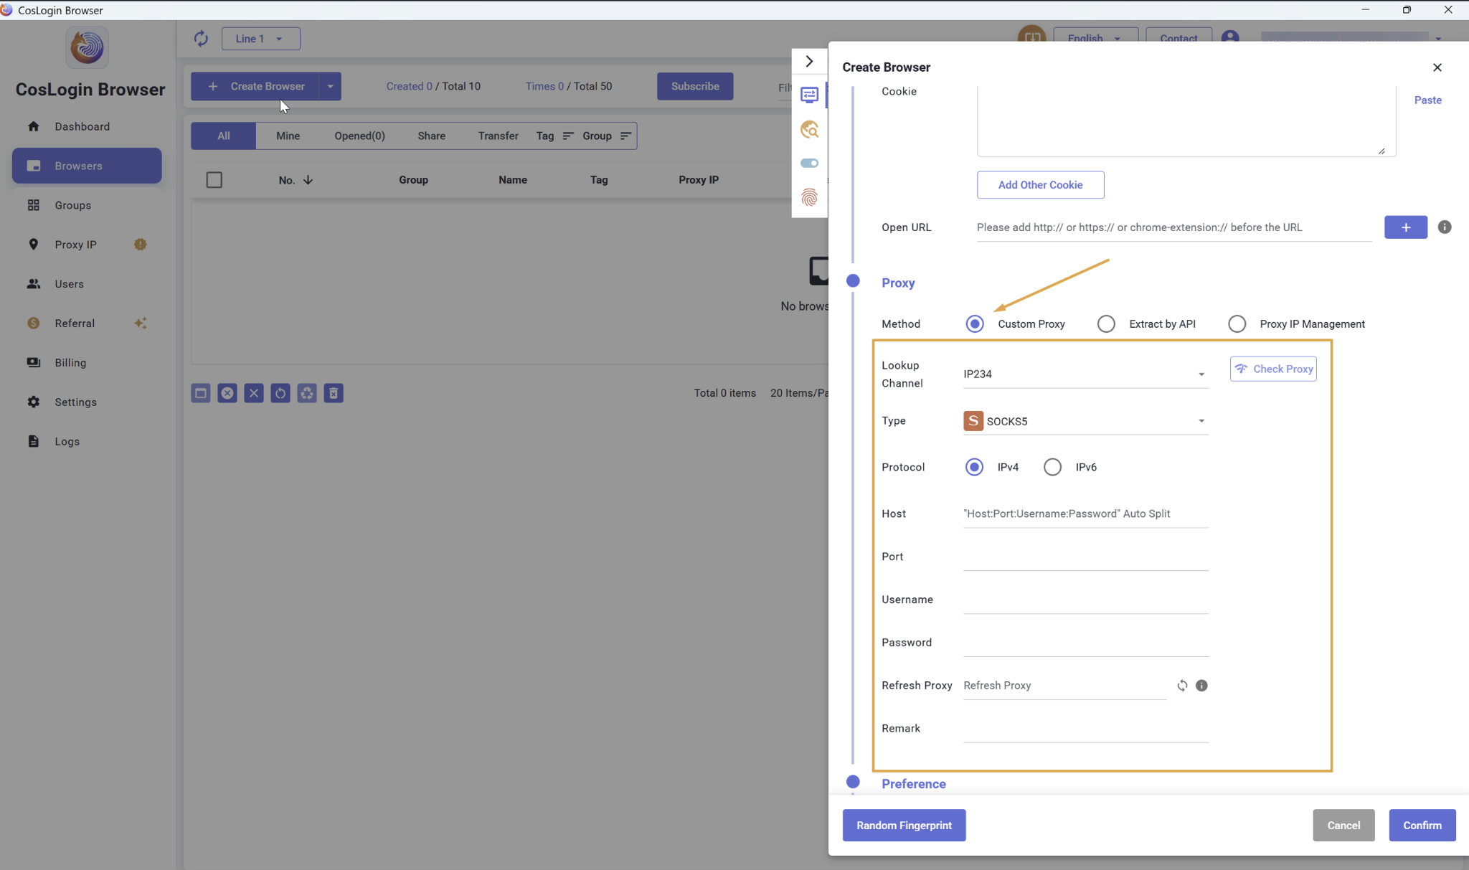Select the Extract by API radio button

(1106, 324)
